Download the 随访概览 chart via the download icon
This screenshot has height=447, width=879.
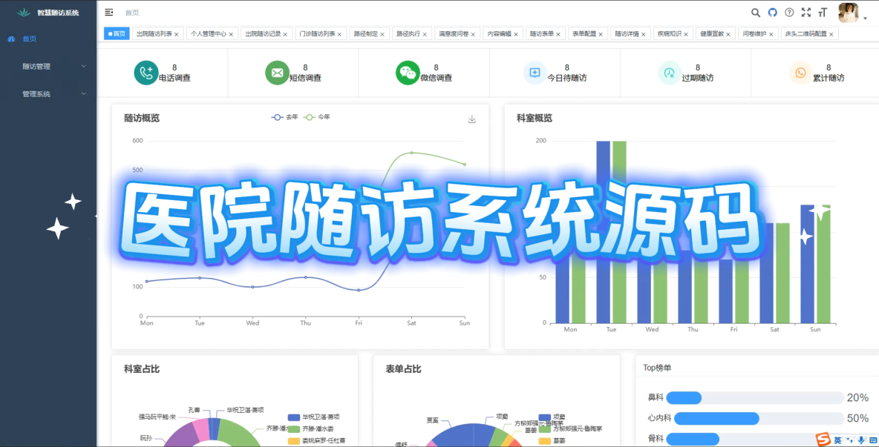tap(471, 118)
